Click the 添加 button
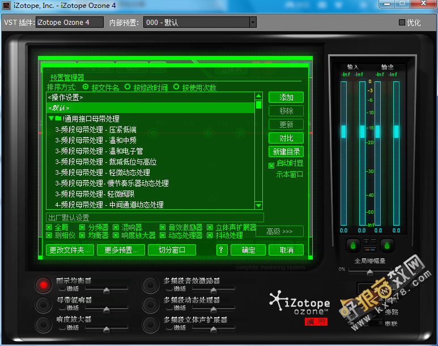The image size is (438, 346). [286, 97]
